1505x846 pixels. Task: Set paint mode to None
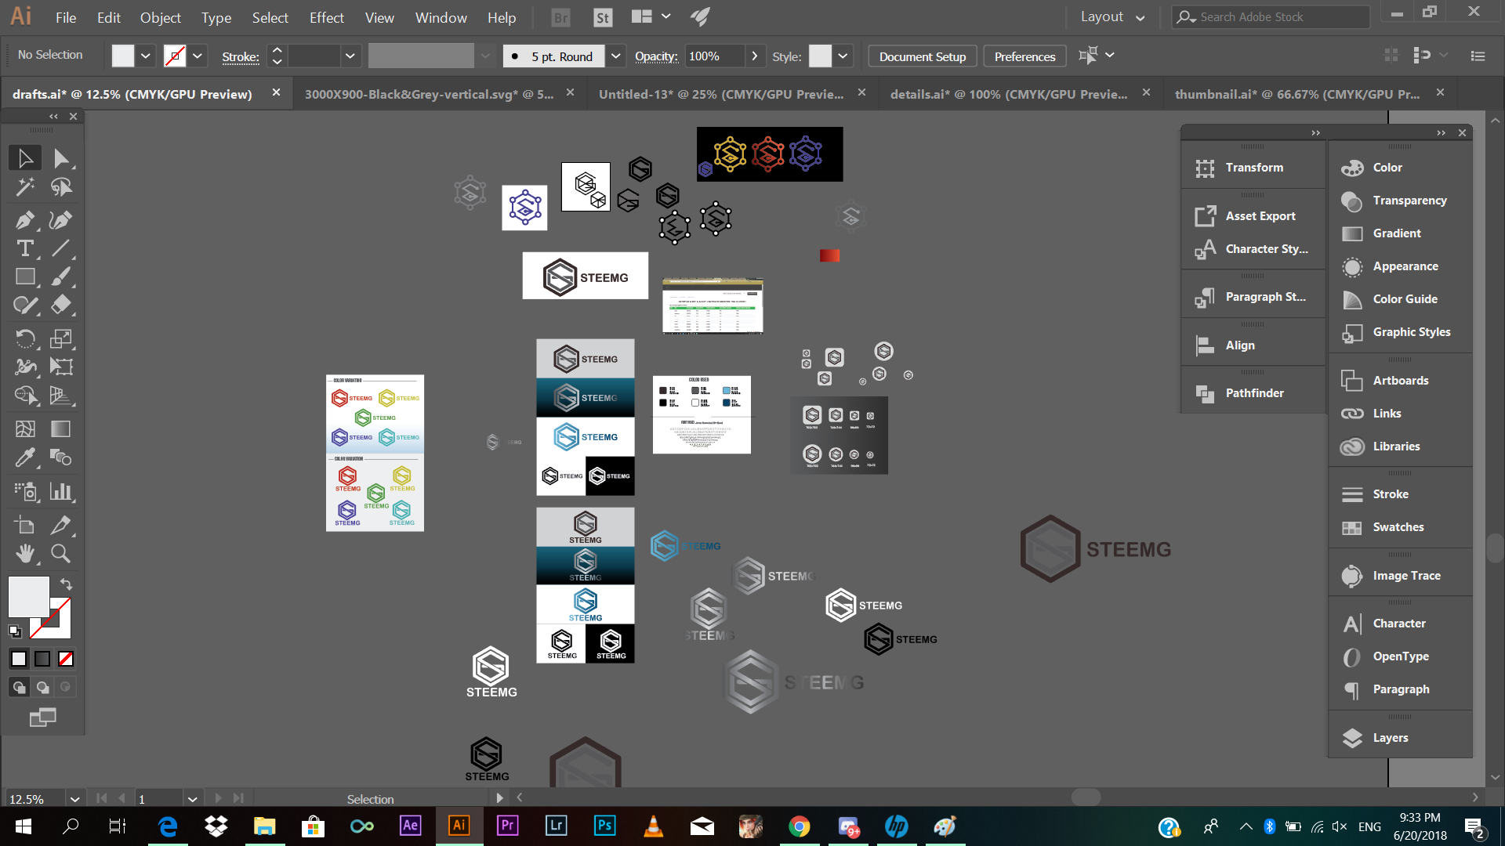point(66,659)
